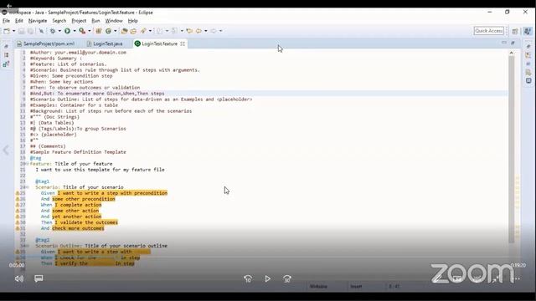Click 'I validate the outcomes' step text
The height and width of the screenshot is (301, 536).
86,222
